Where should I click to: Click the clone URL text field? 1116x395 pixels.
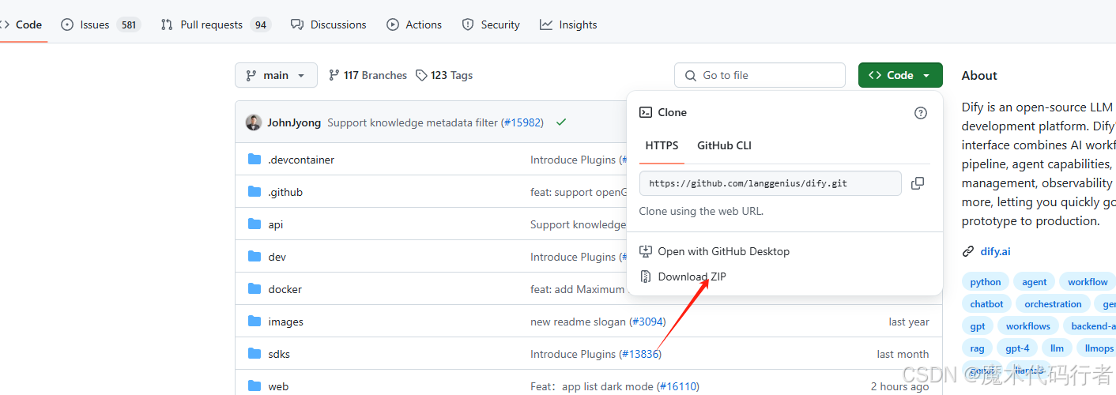(771, 183)
